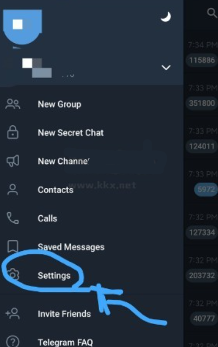Choose the Saved Messages menu entry
The image size is (218, 347).
click(x=71, y=247)
